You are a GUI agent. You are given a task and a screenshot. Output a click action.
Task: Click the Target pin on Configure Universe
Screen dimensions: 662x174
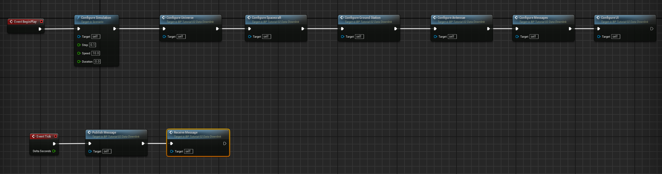pyautogui.click(x=164, y=37)
